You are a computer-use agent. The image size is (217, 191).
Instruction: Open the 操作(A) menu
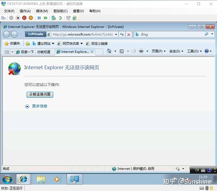(x=25, y=11)
